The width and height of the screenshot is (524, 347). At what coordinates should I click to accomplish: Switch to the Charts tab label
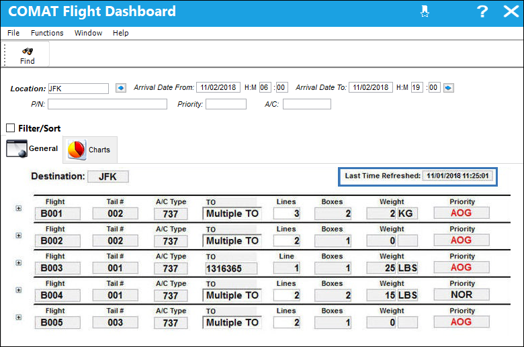pos(99,150)
